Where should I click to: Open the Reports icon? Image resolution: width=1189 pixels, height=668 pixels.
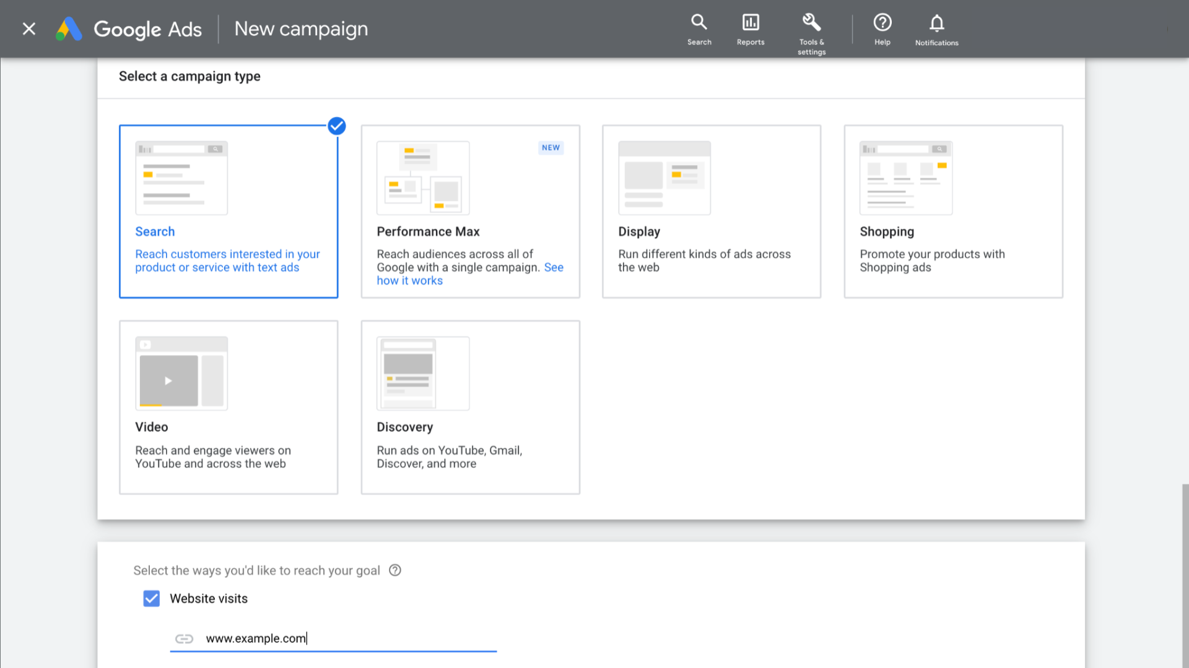point(751,28)
